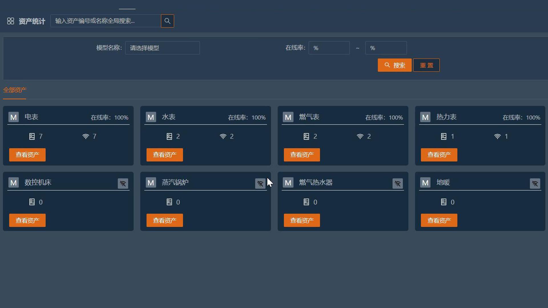Click the 水表 card title
This screenshot has width=548, height=308.
pyautogui.click(x=169, y=117)
